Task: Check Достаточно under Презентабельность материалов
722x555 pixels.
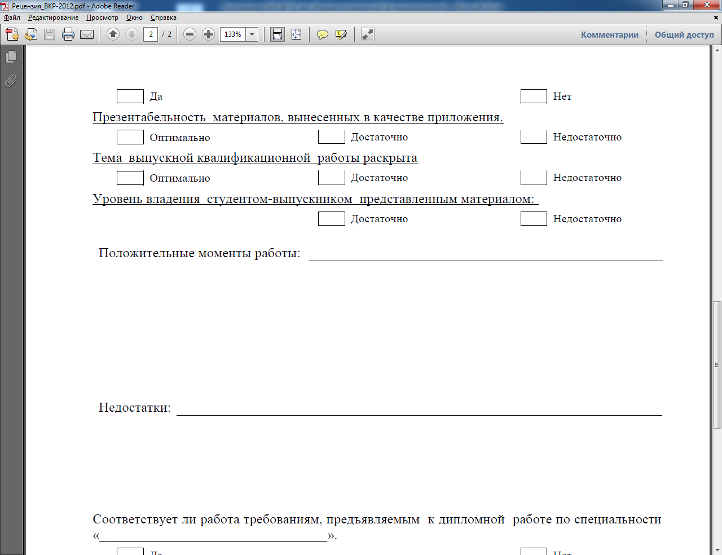Action: point(332,136)
